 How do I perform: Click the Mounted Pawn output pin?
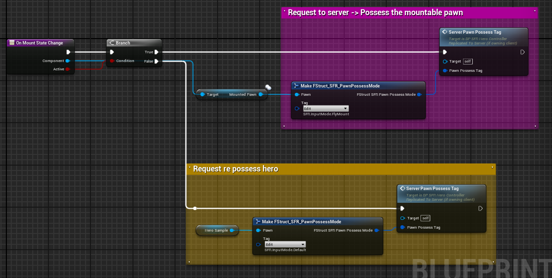click(x=261, y=95)
